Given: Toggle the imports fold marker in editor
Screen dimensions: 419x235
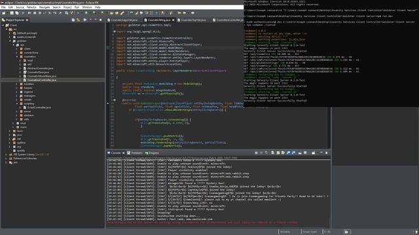Looking at the screenshot, I should coord(115,31).
